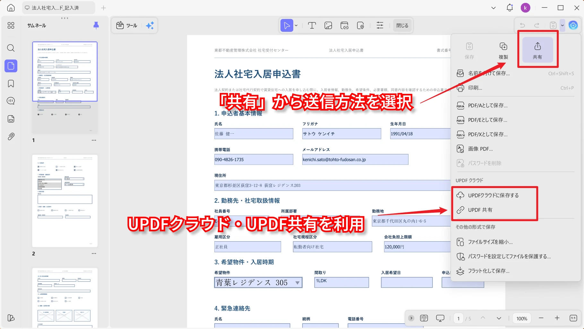
Task: Click the email field kenichi.sato@tohto-fudosan.co.jp
Action: [355, 159]
